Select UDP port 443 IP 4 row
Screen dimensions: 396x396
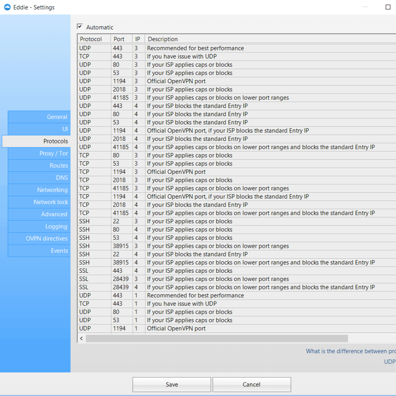pyautogui.click(x=237, y=106)
